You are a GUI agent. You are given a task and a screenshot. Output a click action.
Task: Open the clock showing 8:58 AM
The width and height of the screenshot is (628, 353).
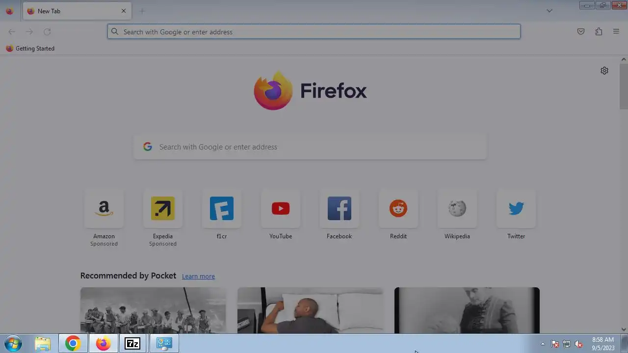603,344
